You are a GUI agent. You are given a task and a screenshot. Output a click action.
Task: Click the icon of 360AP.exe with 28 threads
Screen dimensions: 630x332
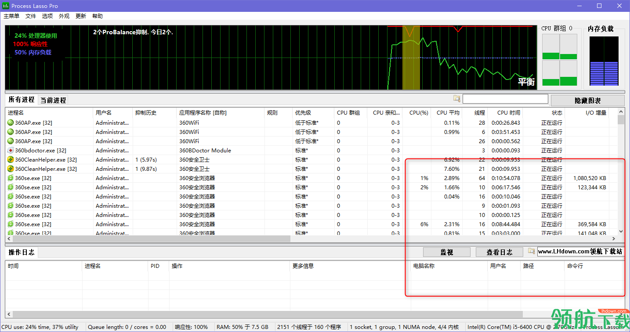(x=11, y=123)
